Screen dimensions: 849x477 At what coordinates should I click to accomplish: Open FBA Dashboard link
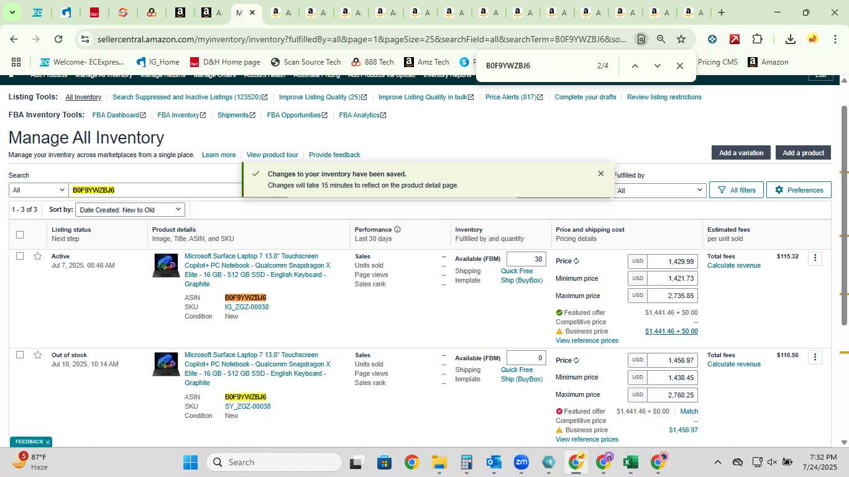point(119,115)
